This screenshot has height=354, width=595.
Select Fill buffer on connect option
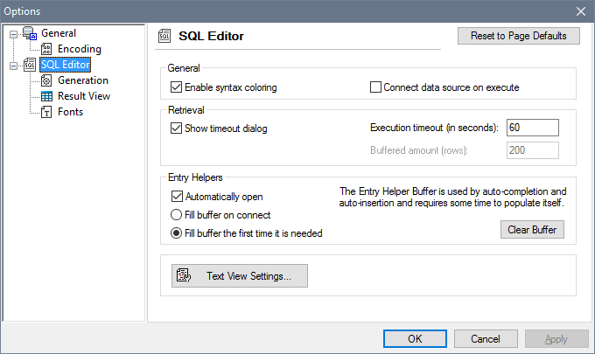(x=177, y=215)
